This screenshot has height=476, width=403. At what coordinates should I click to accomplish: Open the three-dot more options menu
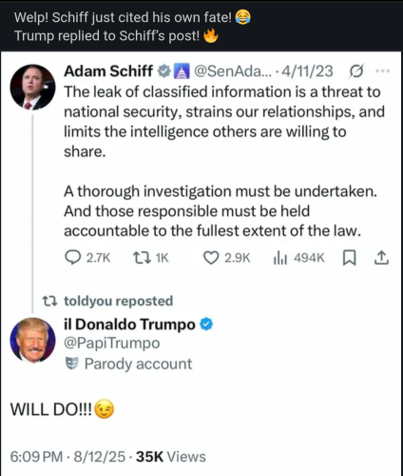(382, 71)
